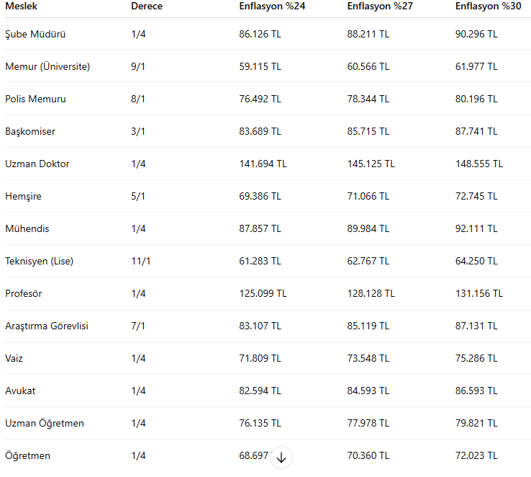Click the Enflasyon %24 column header
The width and height of the screenshot is (531, 477).
pyautogui.click(x=272, y=6)
